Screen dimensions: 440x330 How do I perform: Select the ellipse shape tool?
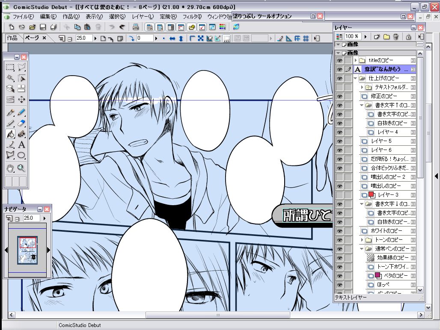pyautogui.click(x=21, y=155)
